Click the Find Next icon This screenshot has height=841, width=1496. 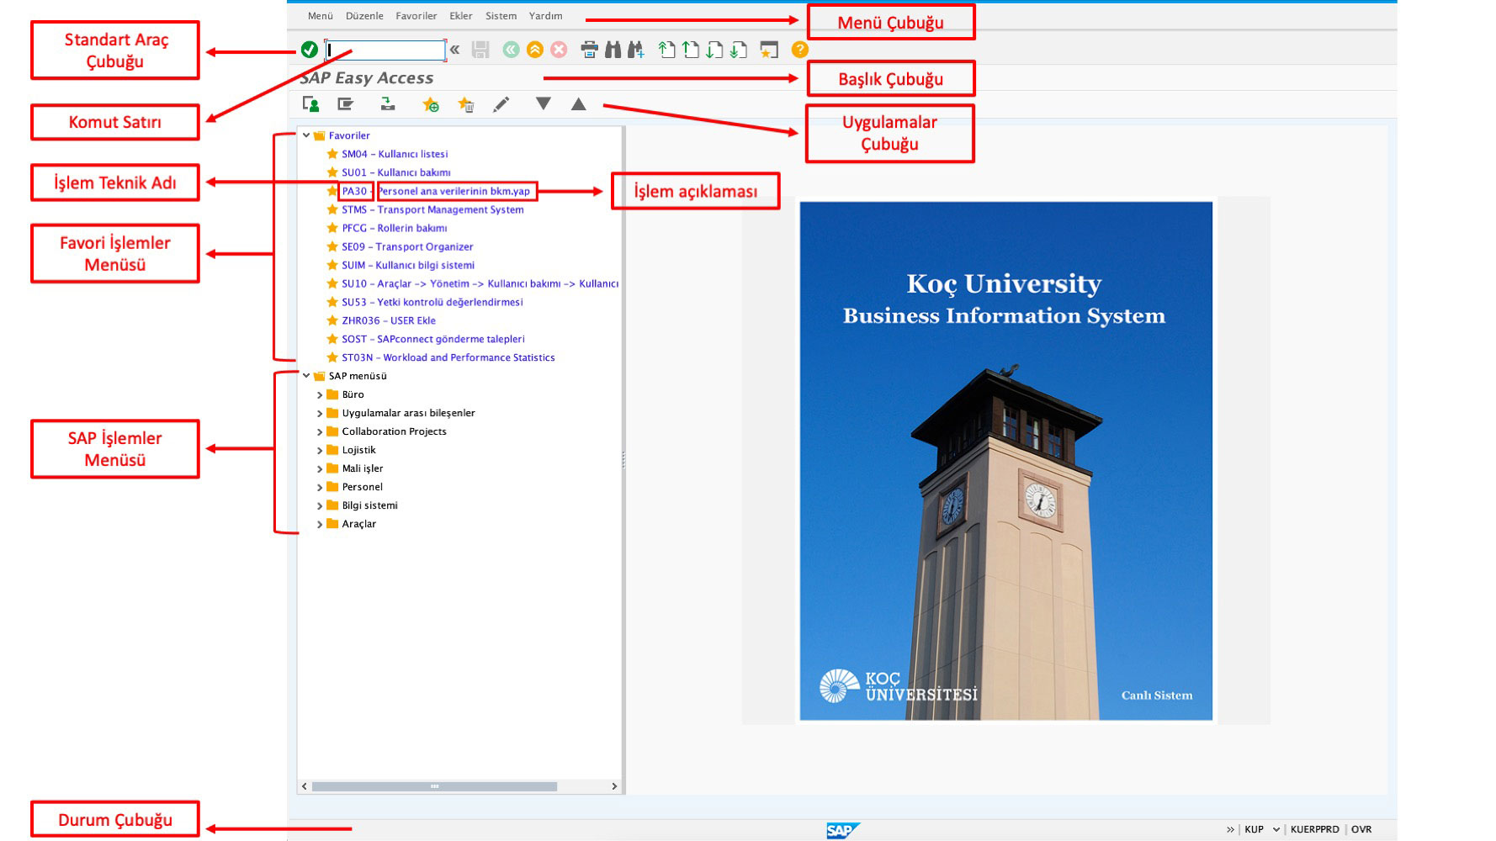637,49
